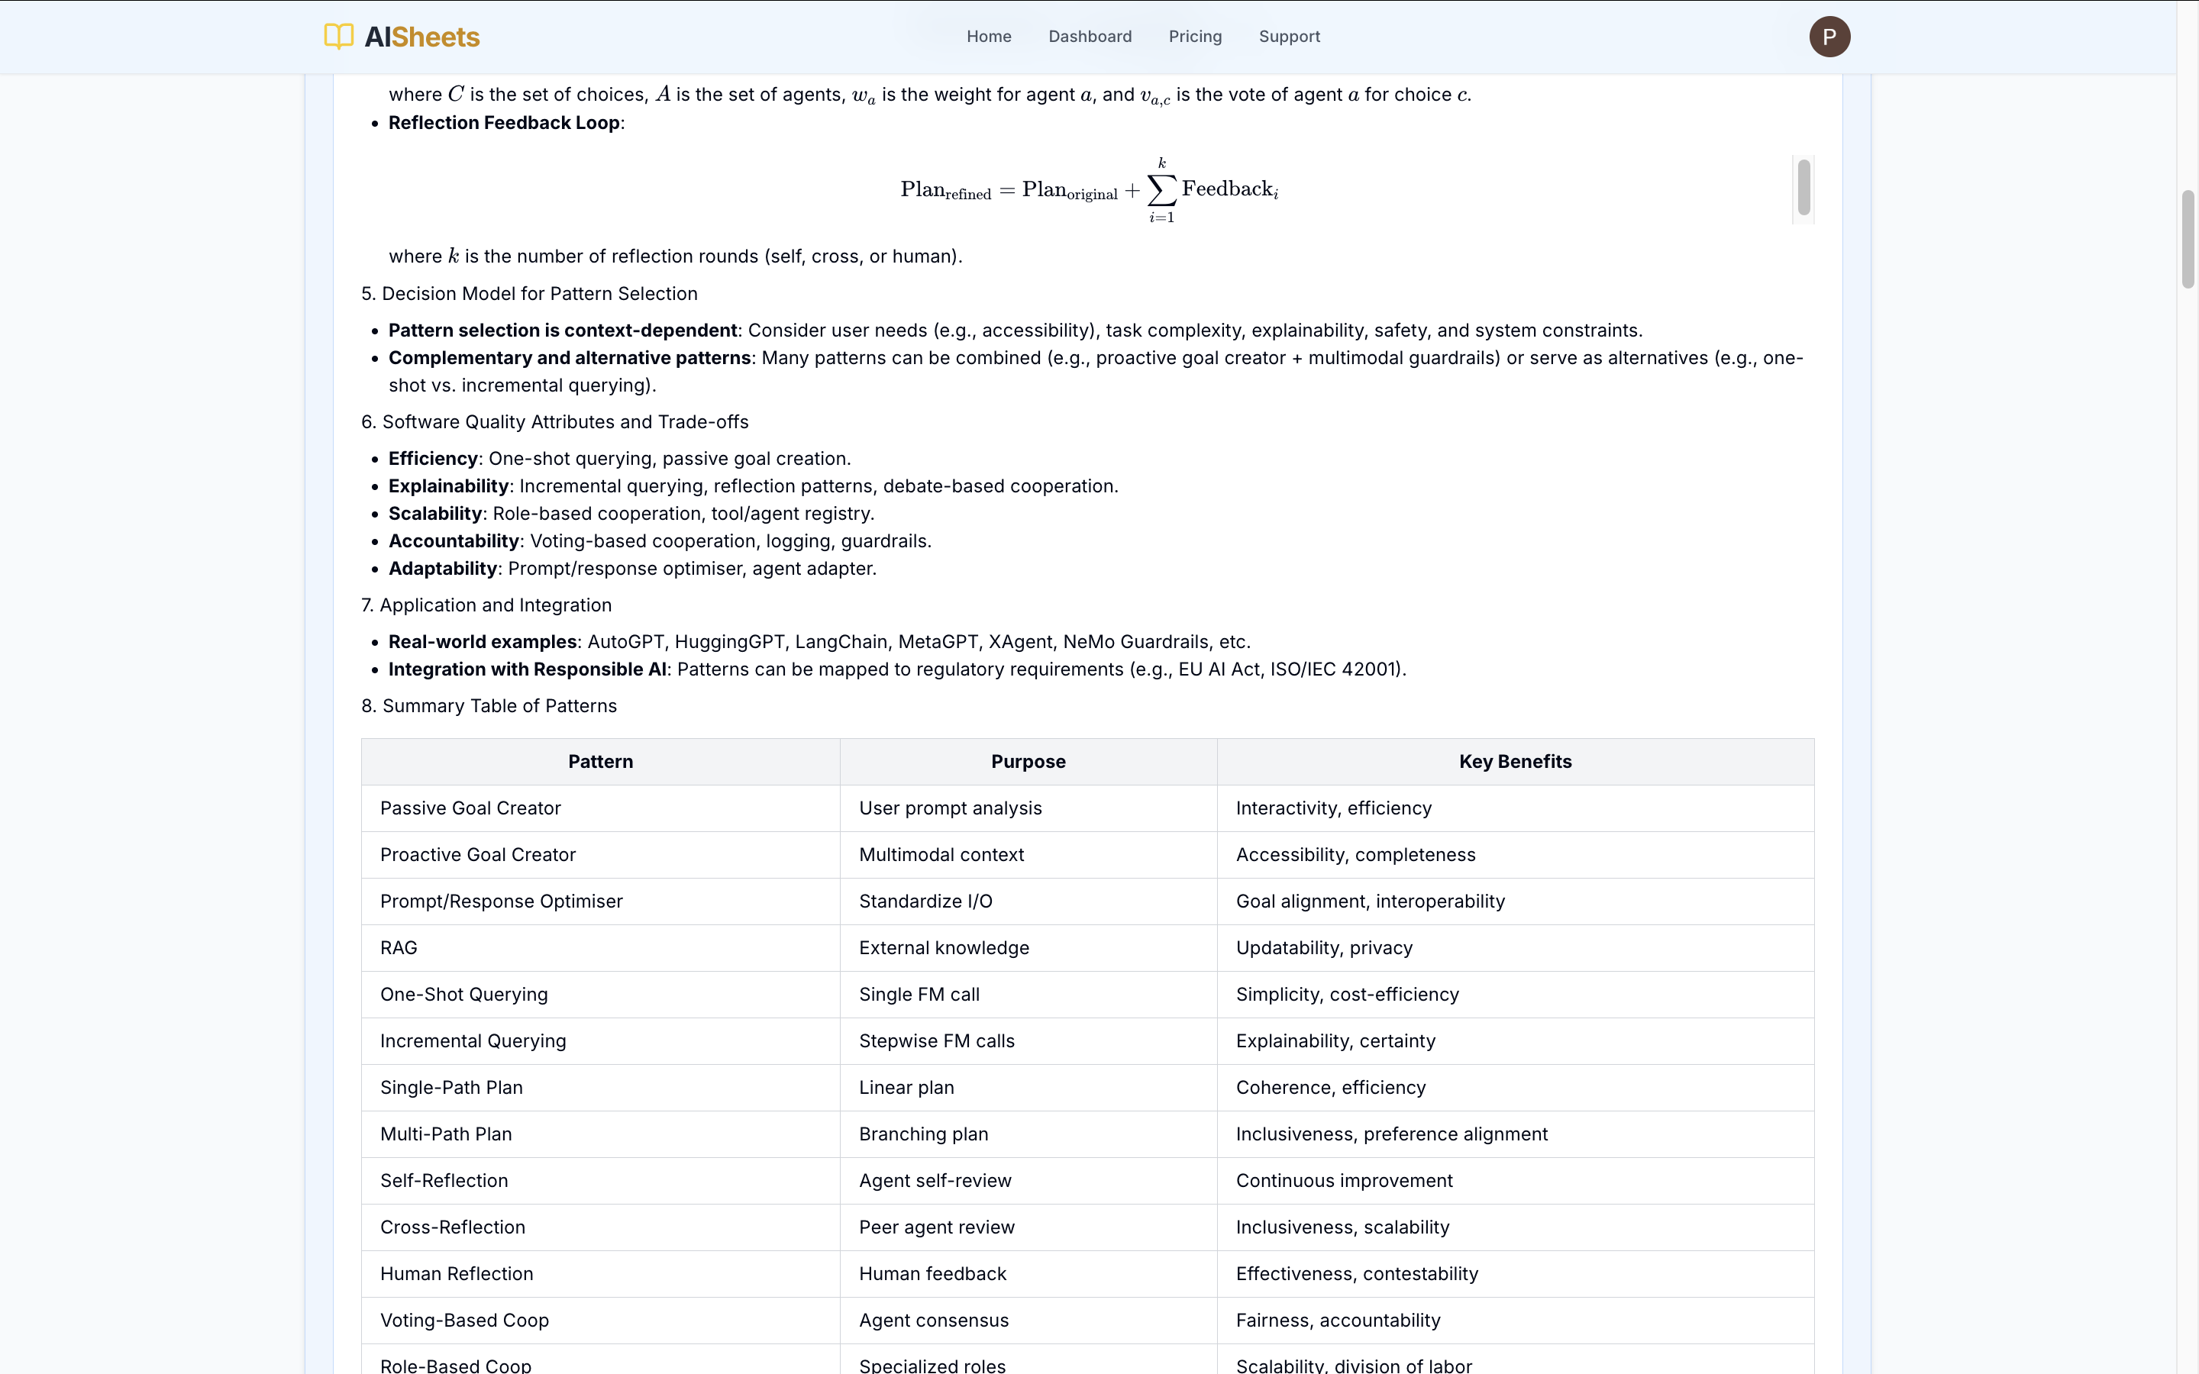The height and width of the screenshot is (1374, 2199).
Task: Click the Agent consensus cell
Action: tap(1028, 1321)
